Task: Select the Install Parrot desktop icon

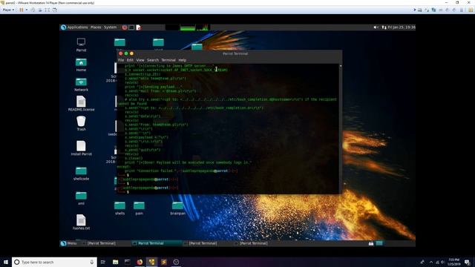Action: coord(81,148)
